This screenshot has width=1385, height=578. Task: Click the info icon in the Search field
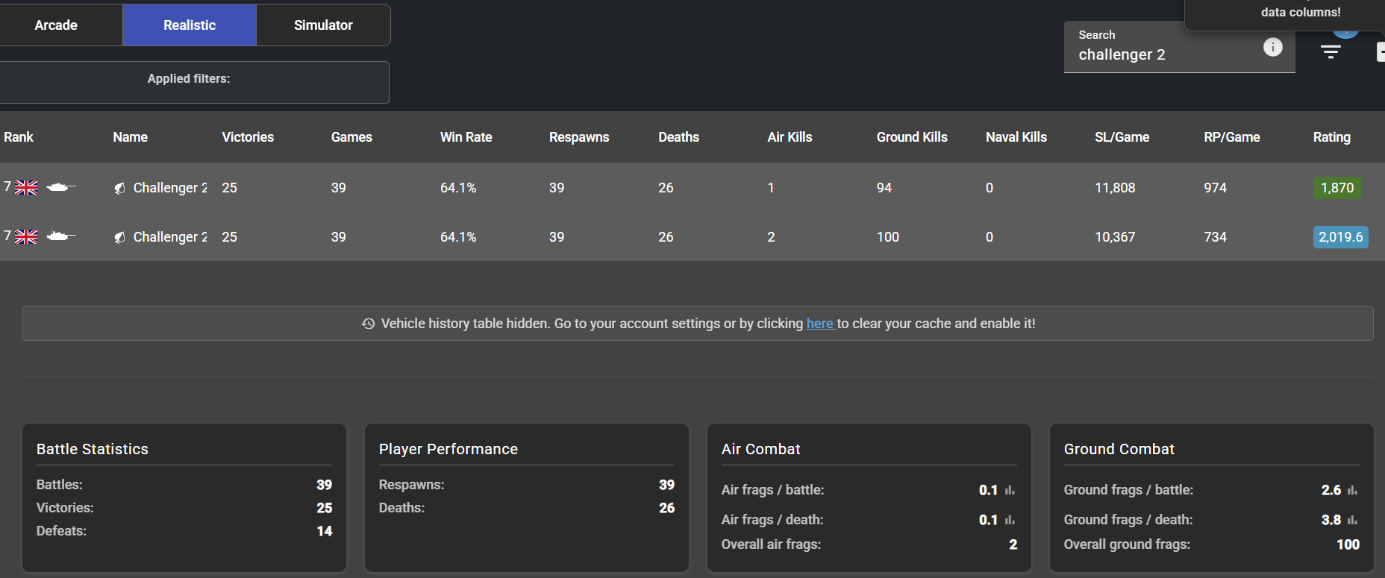1272,47
